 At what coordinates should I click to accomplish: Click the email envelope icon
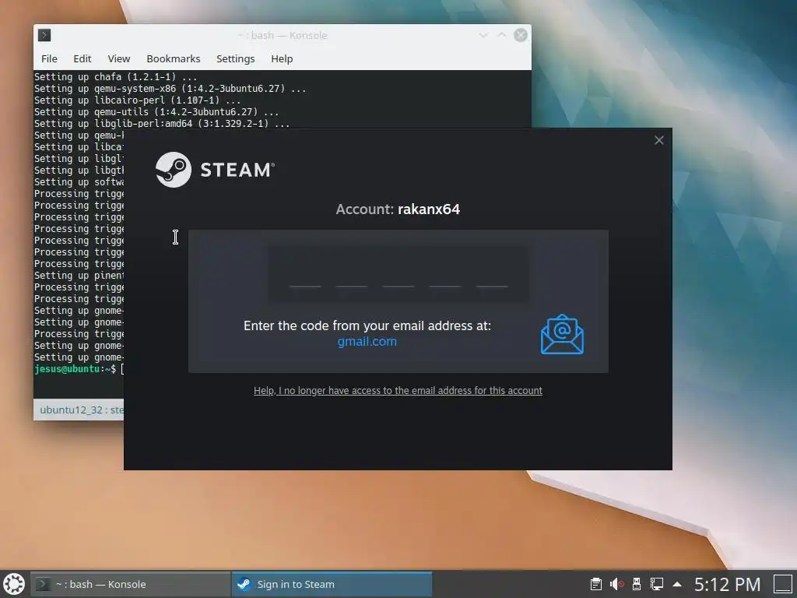click(x=562, y=334)
